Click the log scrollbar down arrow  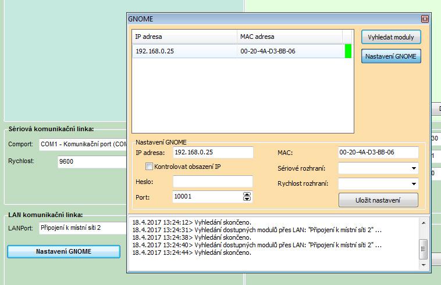pos(424,265)
